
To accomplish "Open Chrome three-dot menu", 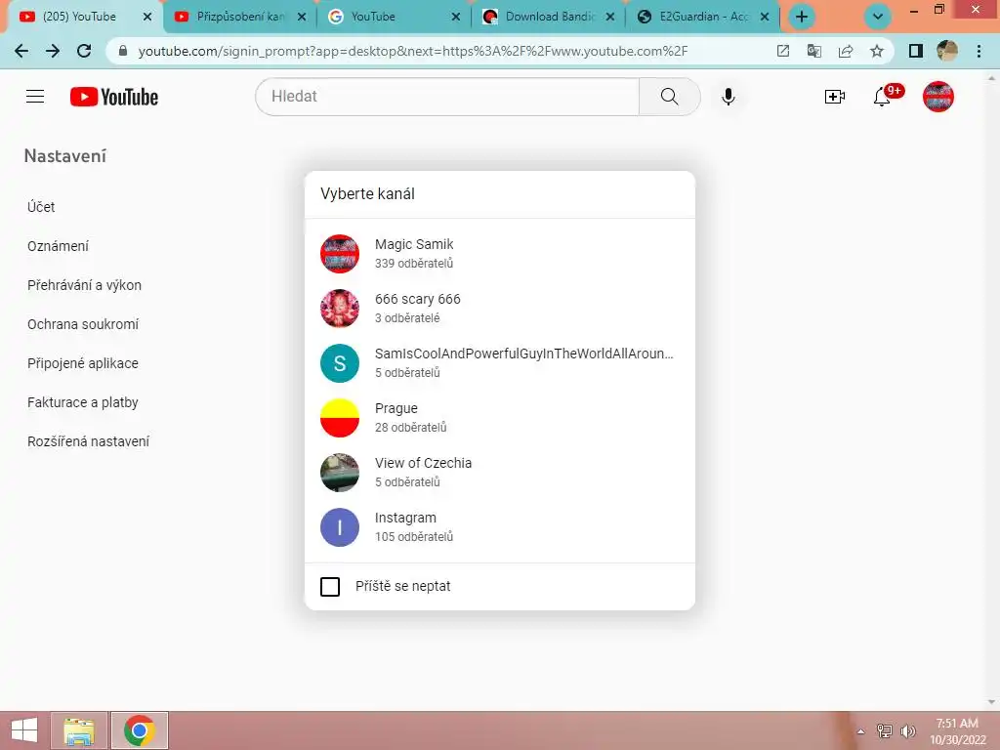I will coord(979,51).
